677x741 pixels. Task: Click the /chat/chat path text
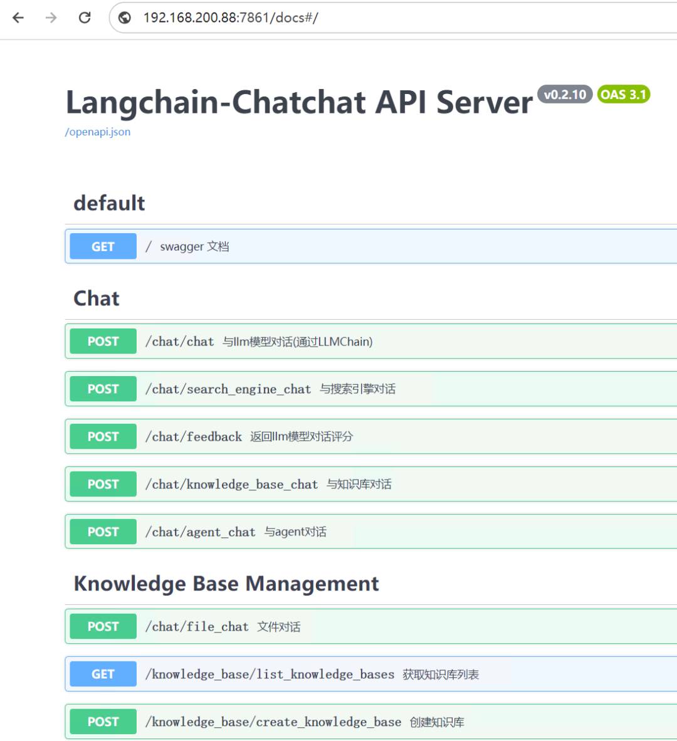point(179,342)
